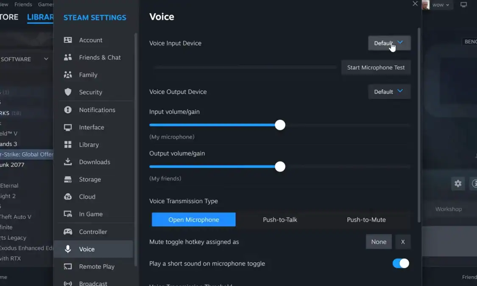Image resolution: width=477 pixels, height=286 pixels.
Task: Click the Controller gamepad icon
Action: coord(68,232)
